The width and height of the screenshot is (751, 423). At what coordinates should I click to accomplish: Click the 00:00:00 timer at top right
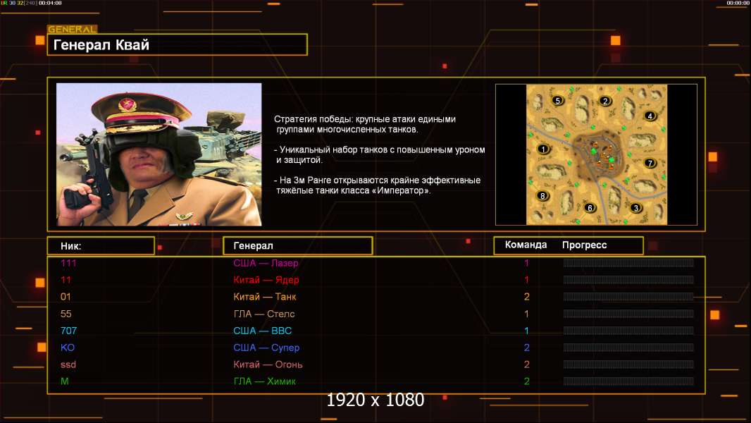[x=738, y=3]
